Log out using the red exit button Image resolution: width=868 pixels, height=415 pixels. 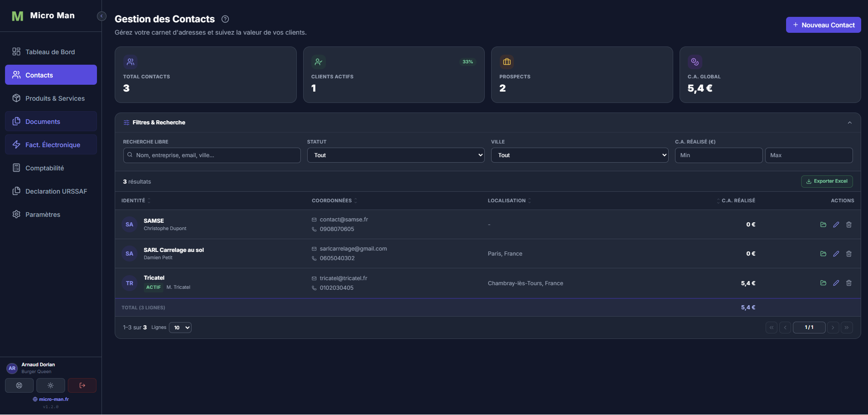[x=82, y=385]
